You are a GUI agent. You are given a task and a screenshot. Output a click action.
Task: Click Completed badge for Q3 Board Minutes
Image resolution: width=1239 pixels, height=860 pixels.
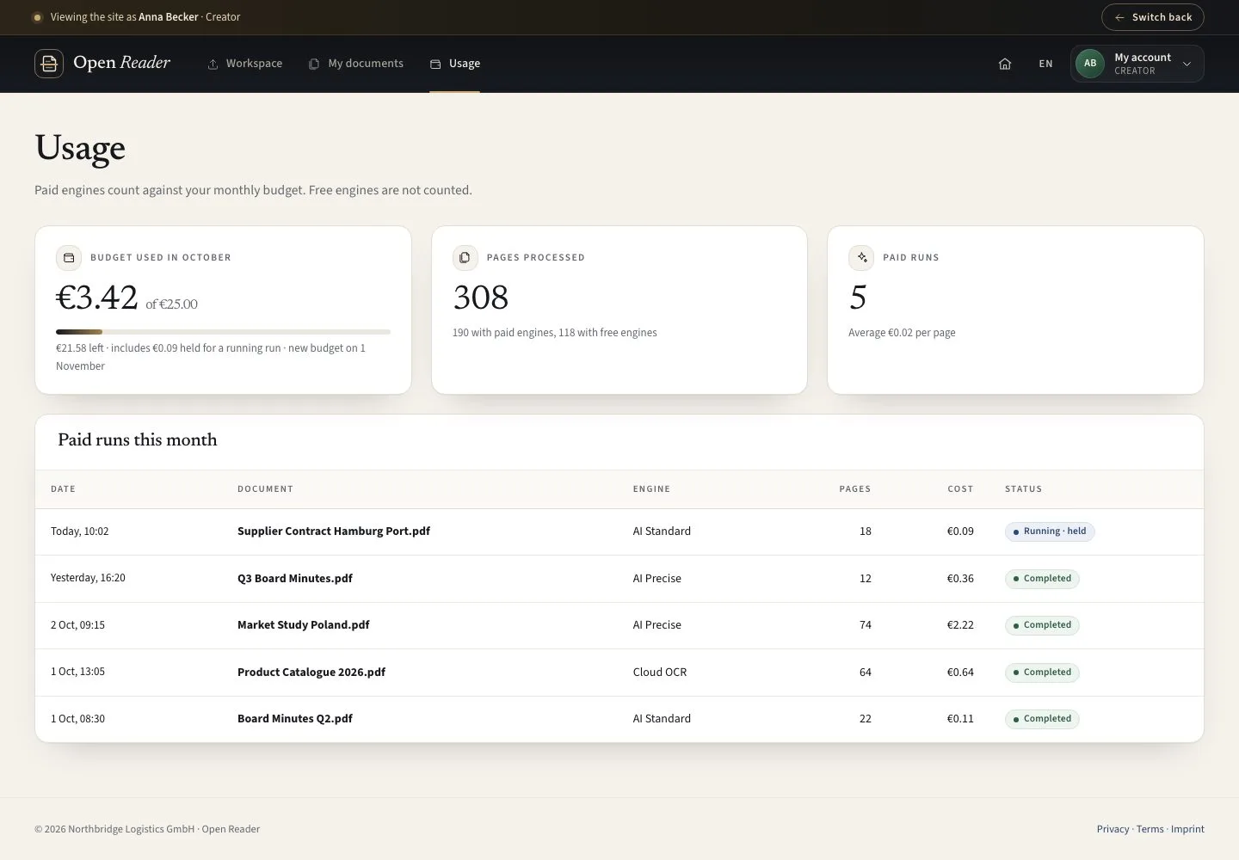[x=1042, y=579]
